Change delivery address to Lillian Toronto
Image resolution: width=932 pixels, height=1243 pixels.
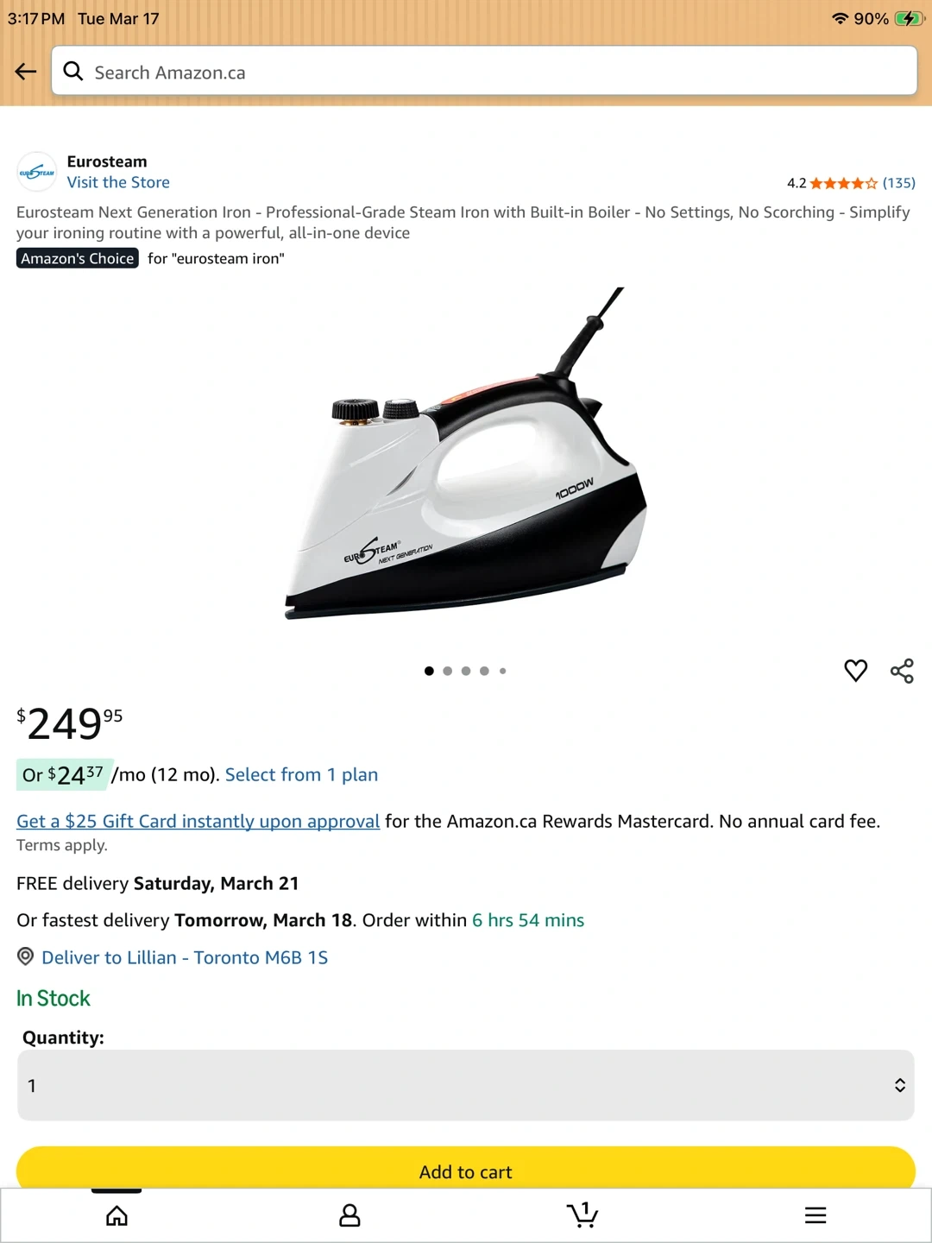[x=185, y=957]
